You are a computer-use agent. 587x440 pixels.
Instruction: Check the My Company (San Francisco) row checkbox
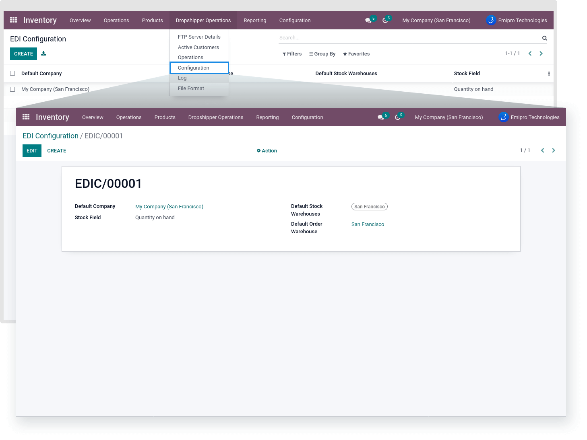[x=12, y=89]
